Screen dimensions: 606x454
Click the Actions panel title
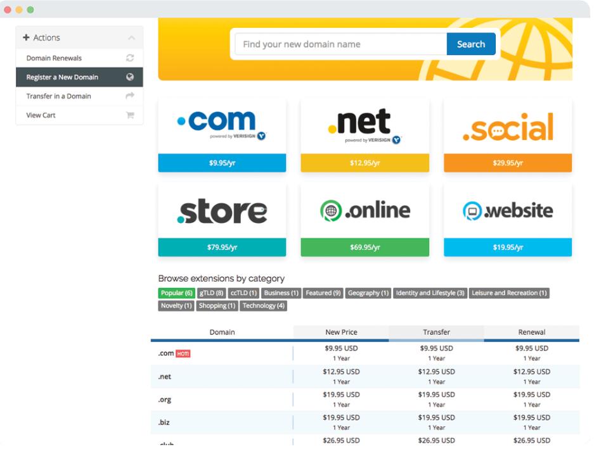46,37
